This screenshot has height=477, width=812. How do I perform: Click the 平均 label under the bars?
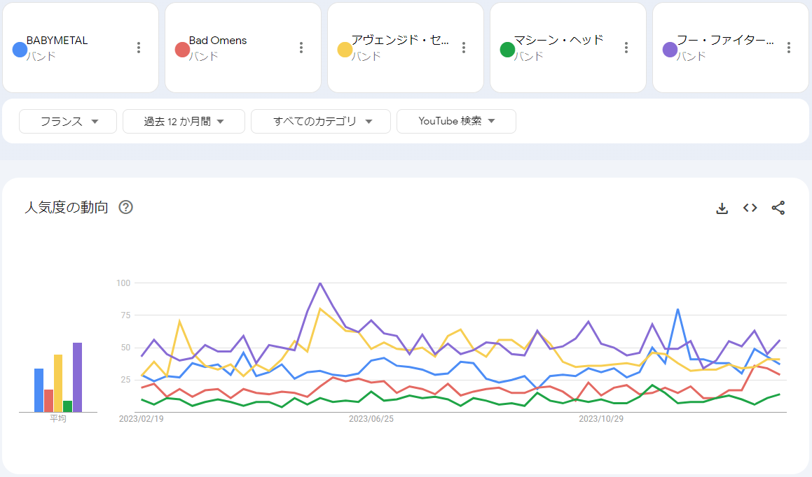click(x=58, y=419)
